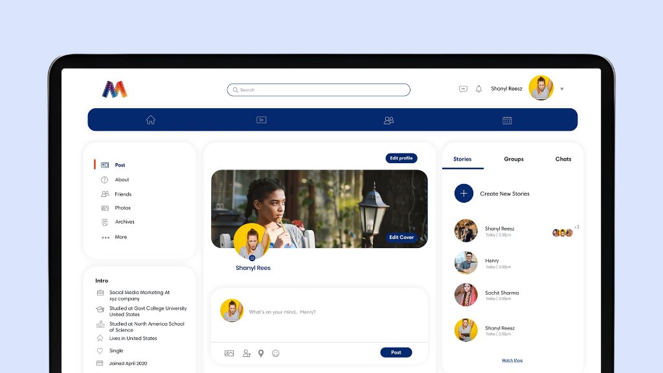Open the messages icon next to bell
This screenshot has height=373, width=663.
point(463,89)
